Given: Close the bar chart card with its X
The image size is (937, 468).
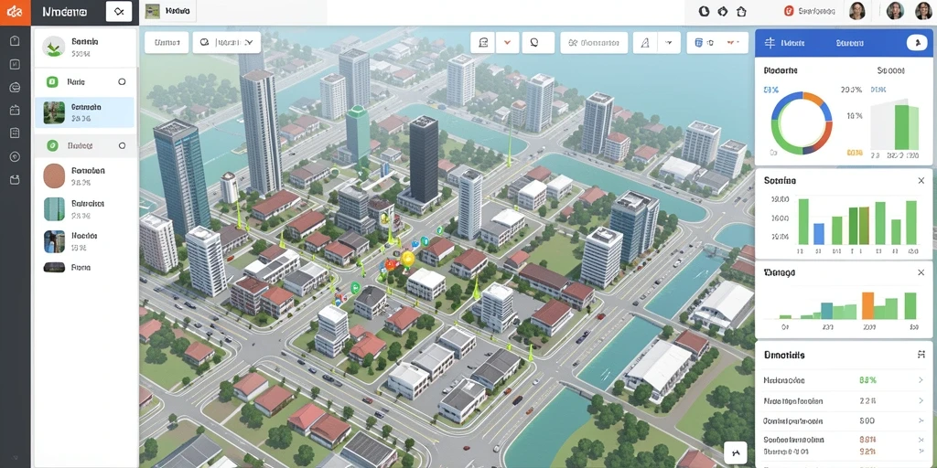Looking at the screenshot, I should pyautogui.click(x=921, y=180).
